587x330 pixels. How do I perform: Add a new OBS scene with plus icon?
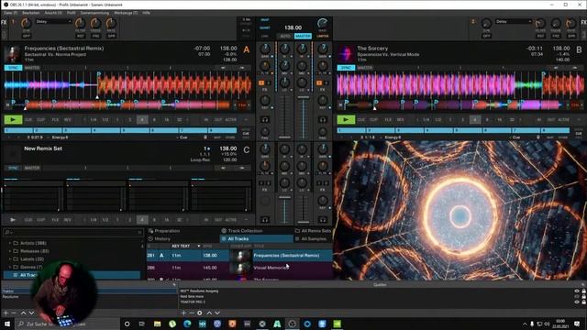coord(6,313)
